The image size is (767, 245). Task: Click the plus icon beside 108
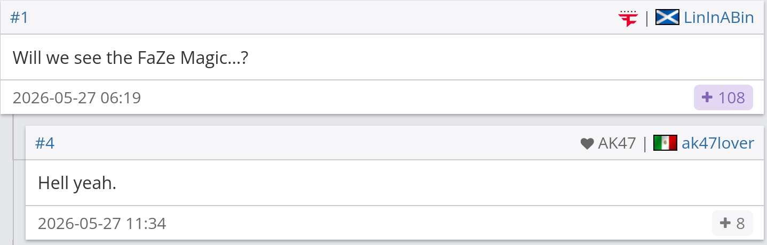707,97
